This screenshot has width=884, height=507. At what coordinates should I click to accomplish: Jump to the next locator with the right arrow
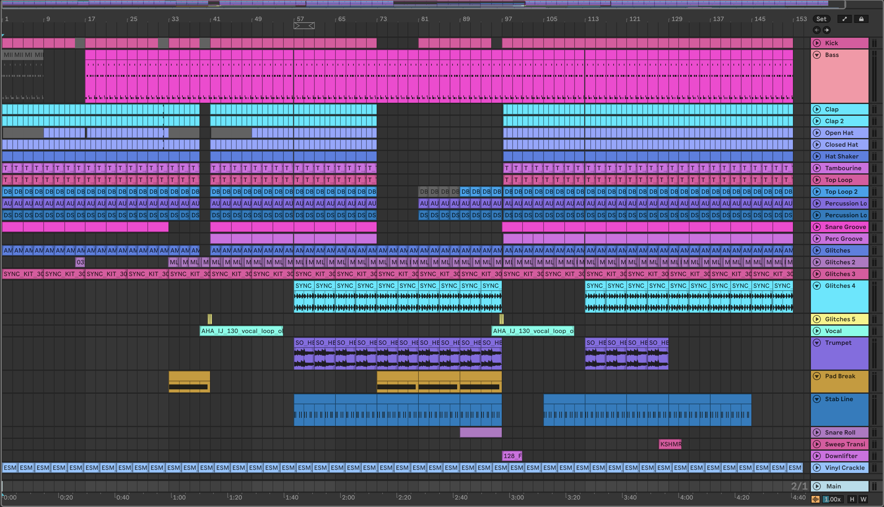pos(826,30)
